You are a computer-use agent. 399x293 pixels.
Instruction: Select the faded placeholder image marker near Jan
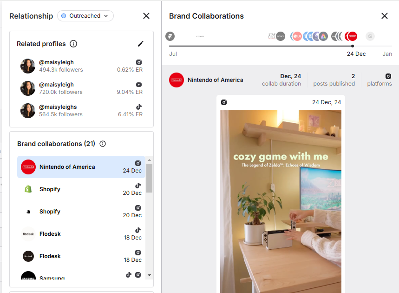pos(370,36)
